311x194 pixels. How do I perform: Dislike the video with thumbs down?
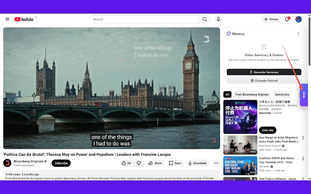(x=139, y=163)
